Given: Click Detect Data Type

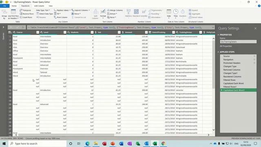Looking at the screenshot, I should pos(44,14).
